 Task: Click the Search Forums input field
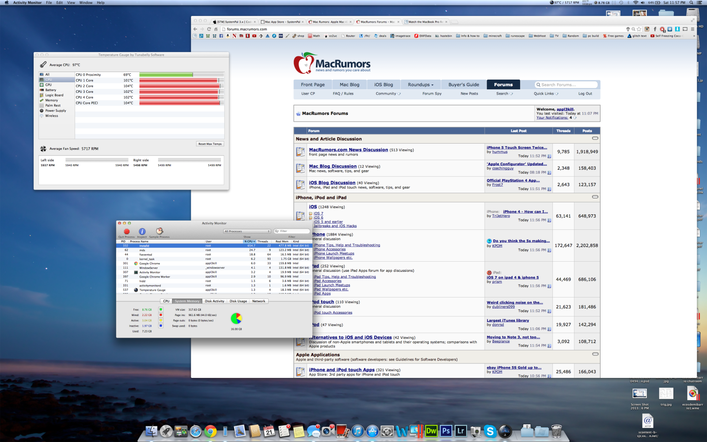pos(566,85)
